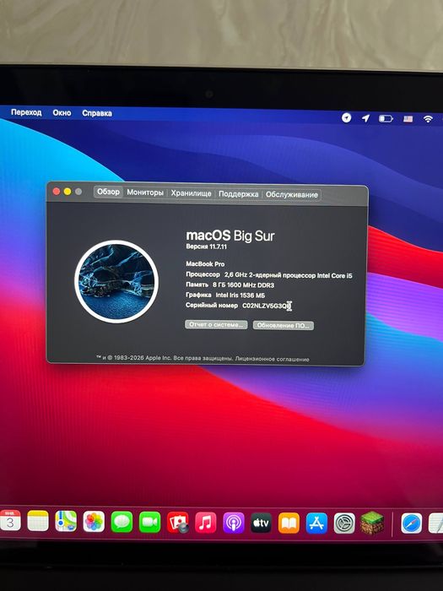Open Podcasts from the Dock
443x591 pixels.
[234, 523]
